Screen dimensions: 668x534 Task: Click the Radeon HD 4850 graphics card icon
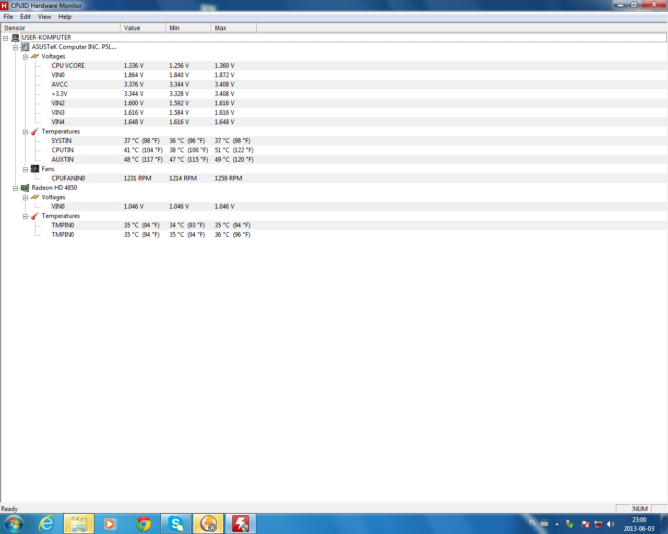25,188
